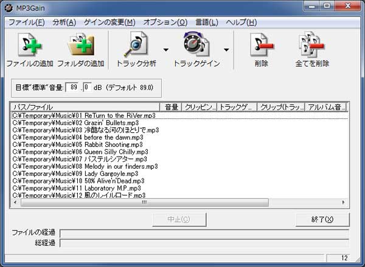This screenshot has width=365, height=267.
Task: Sort by the パス/ファイル column header
Action: 85,107
